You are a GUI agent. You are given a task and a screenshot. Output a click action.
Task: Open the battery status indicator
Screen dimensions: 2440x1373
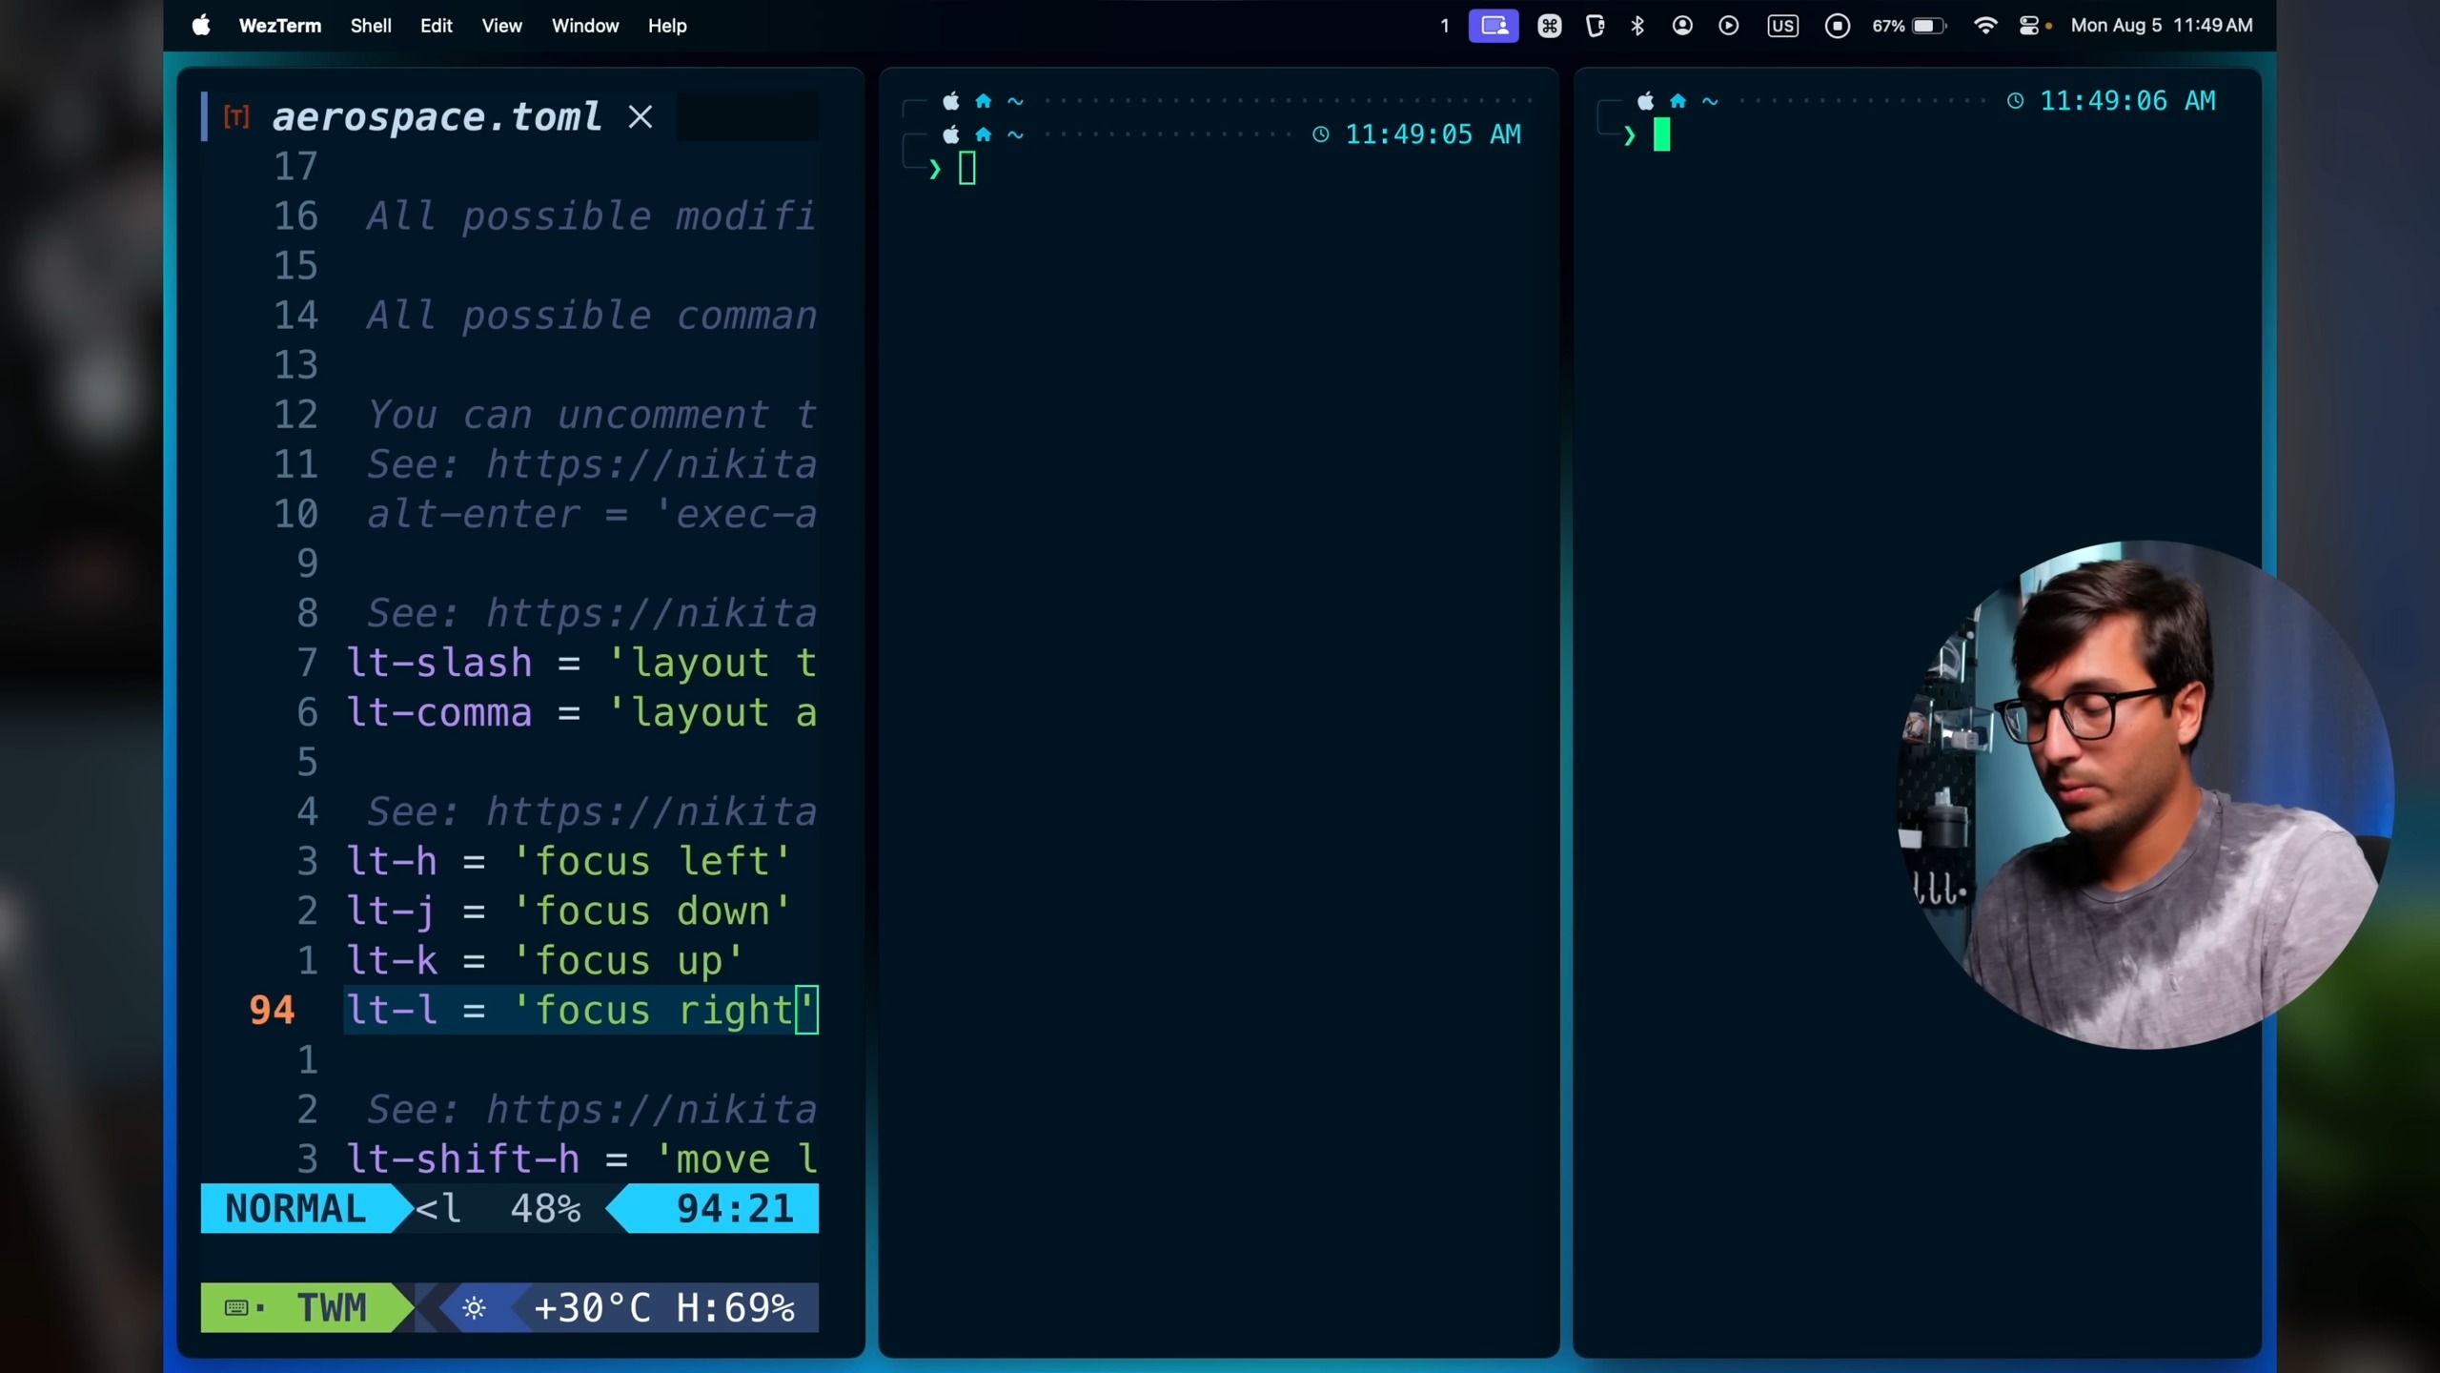coord(1928,26)
